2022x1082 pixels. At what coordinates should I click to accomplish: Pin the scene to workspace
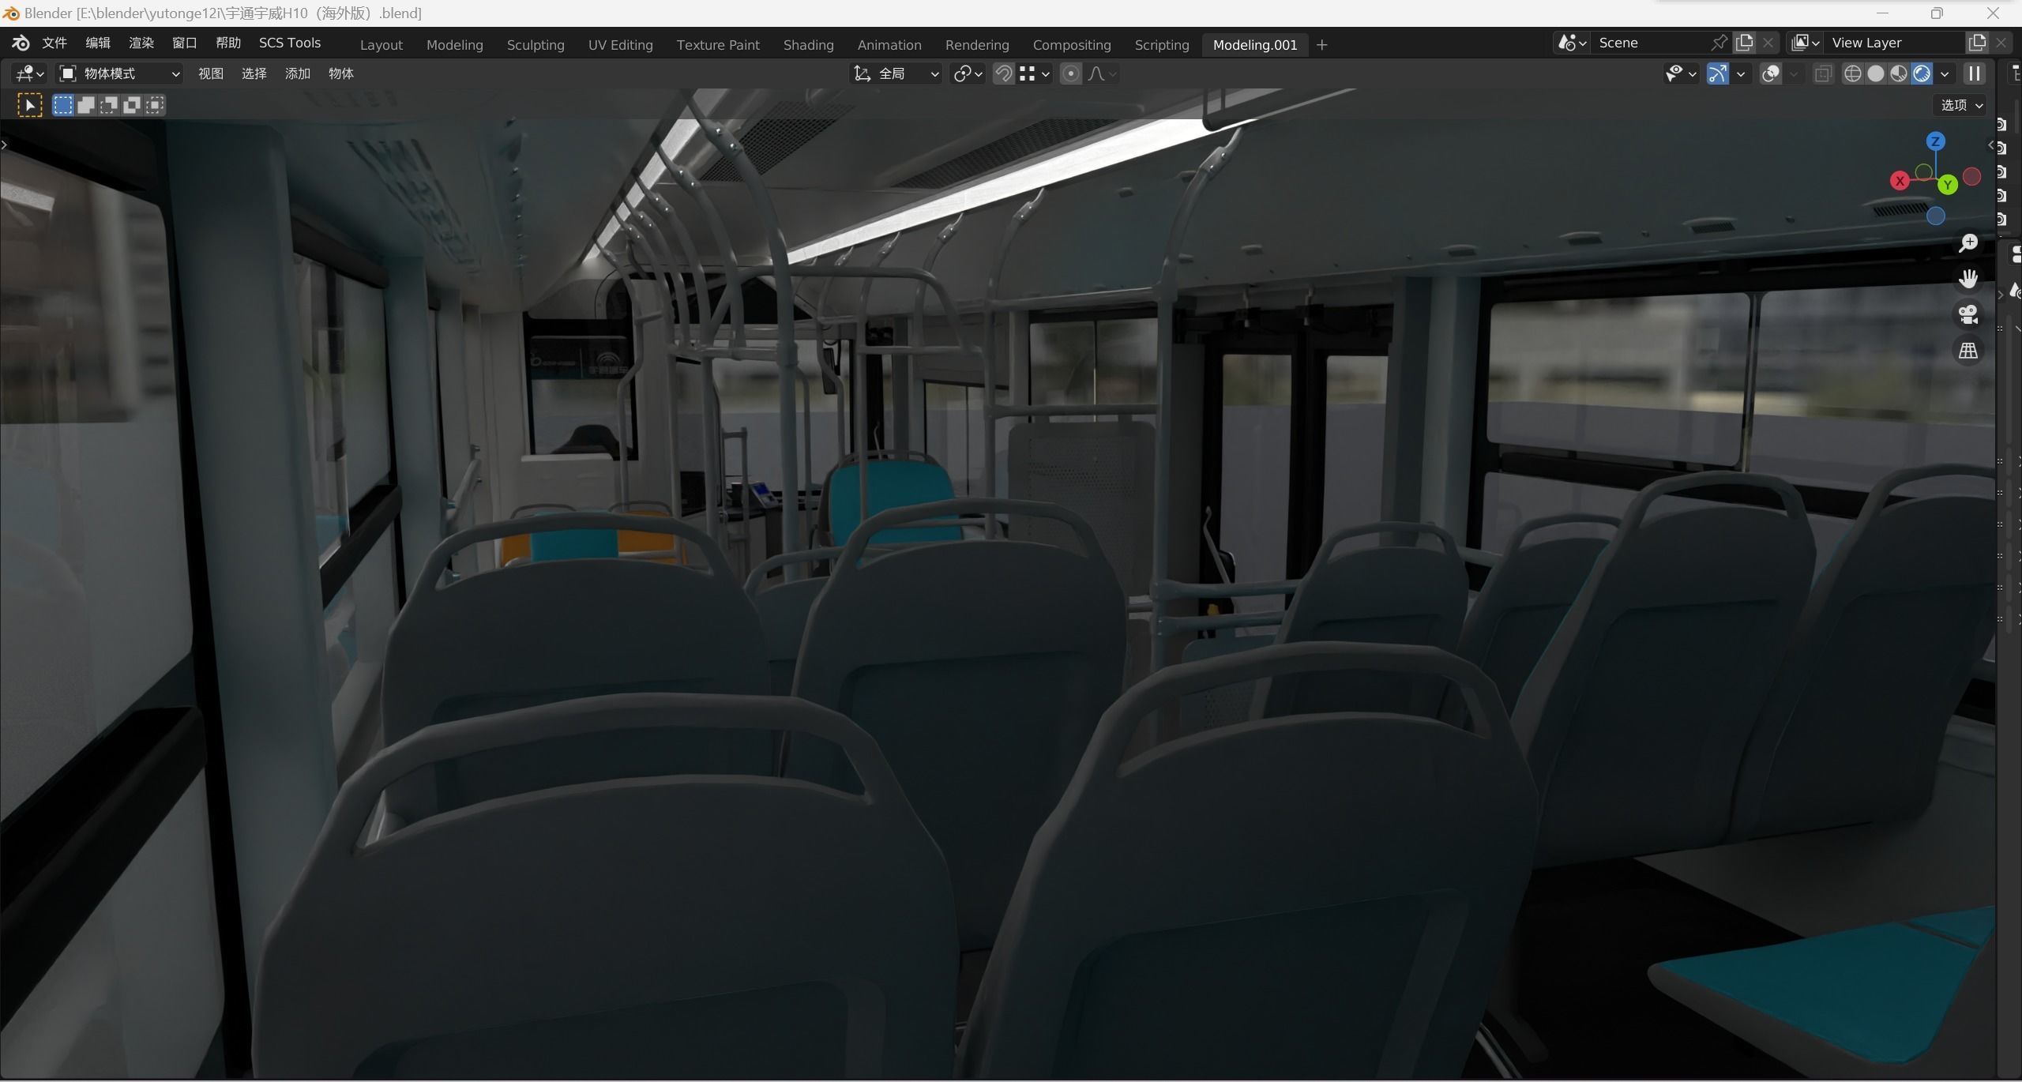(x=1719, y=43)
